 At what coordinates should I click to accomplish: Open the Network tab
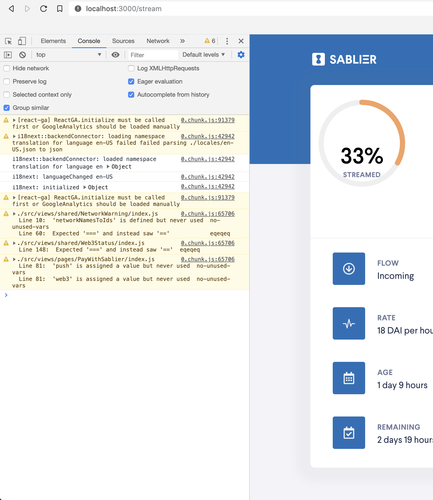tap(158, 41)
